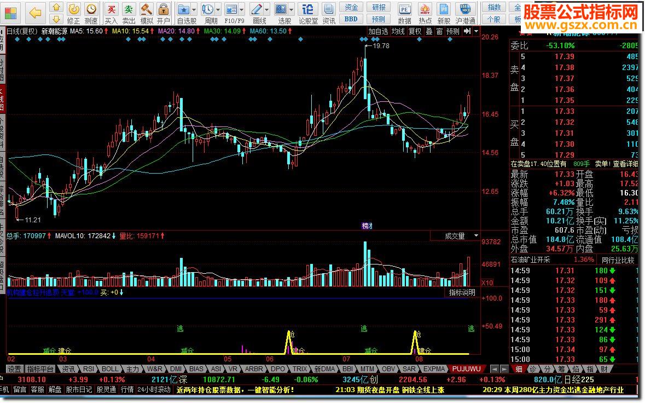Click the 沪港通 connect icon
This screenshot has height=403, width=645.
click(x=465, y=13)
